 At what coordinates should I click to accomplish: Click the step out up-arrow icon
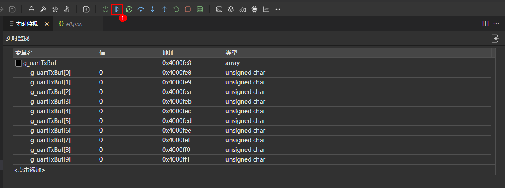pos(164,9)
